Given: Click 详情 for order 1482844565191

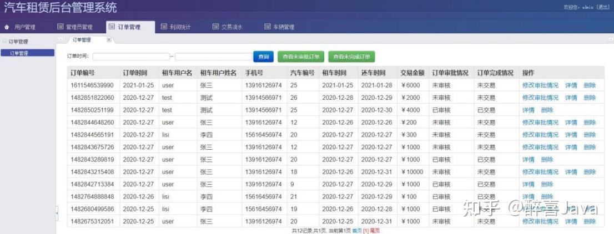Looking at the screenshot, I should (x=571, y=135).
